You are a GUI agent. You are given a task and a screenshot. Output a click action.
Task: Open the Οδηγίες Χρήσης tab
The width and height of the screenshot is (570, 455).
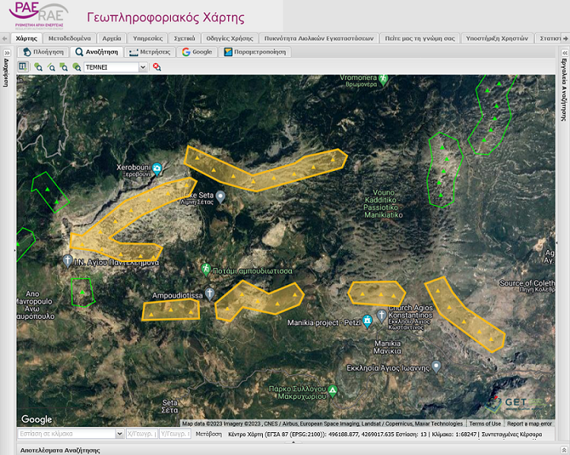(x=230, y=38)
